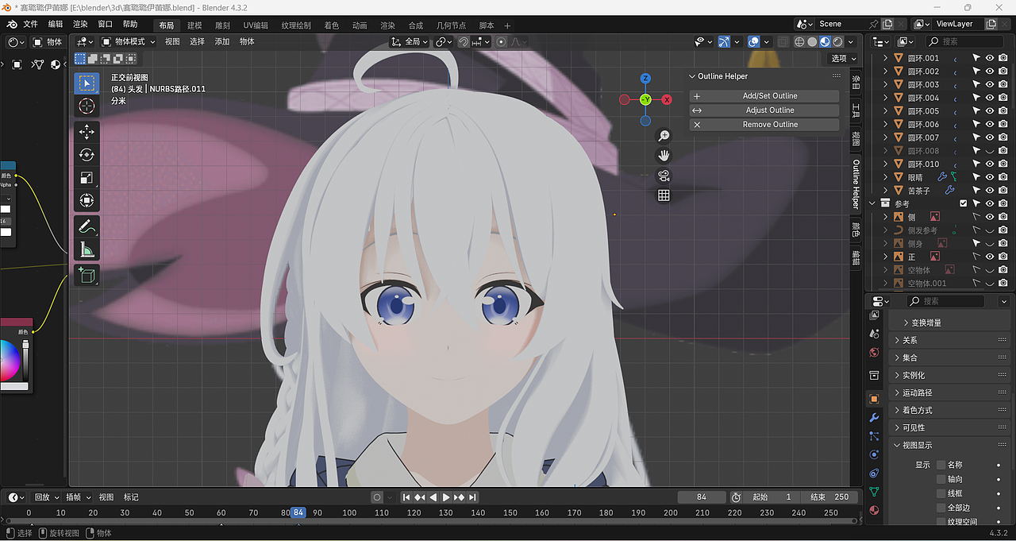Select the Rotate tool
Screen dimensions: 1016x541
(x=87, y=155)
